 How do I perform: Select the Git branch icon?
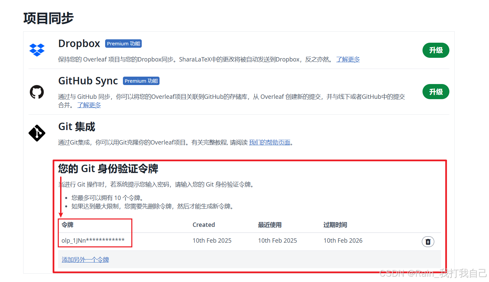pos(37,133)
